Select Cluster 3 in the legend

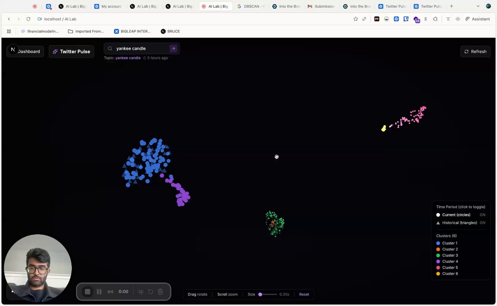pyautogui.click(x=447, y=255)
